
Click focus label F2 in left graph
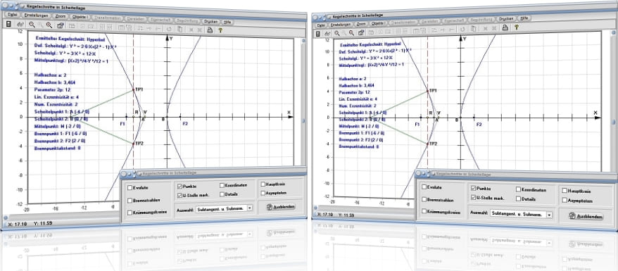pos(185,124)
